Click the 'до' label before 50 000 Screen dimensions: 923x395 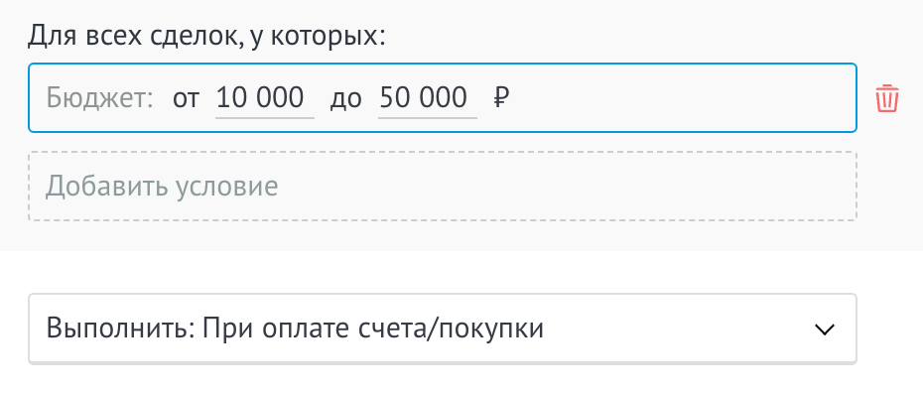click(346, 99)
